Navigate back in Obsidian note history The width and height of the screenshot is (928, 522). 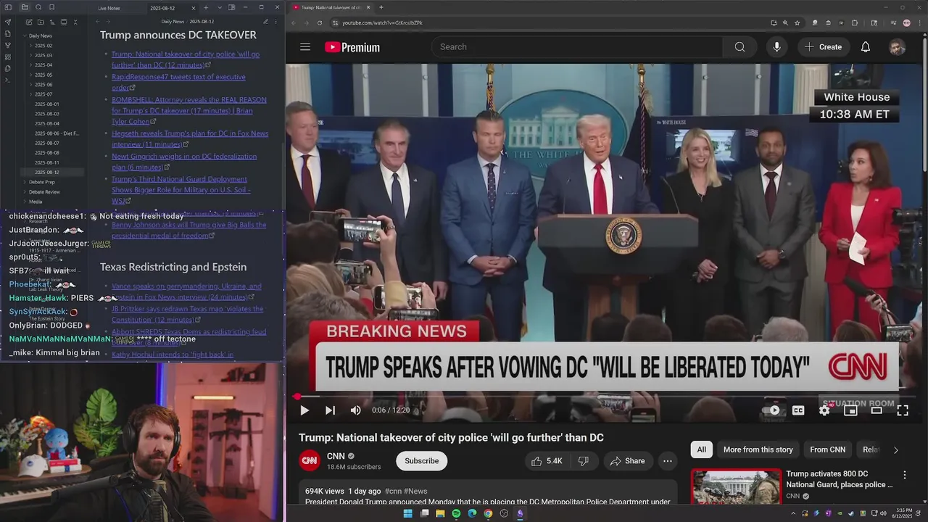coord(97,22)
